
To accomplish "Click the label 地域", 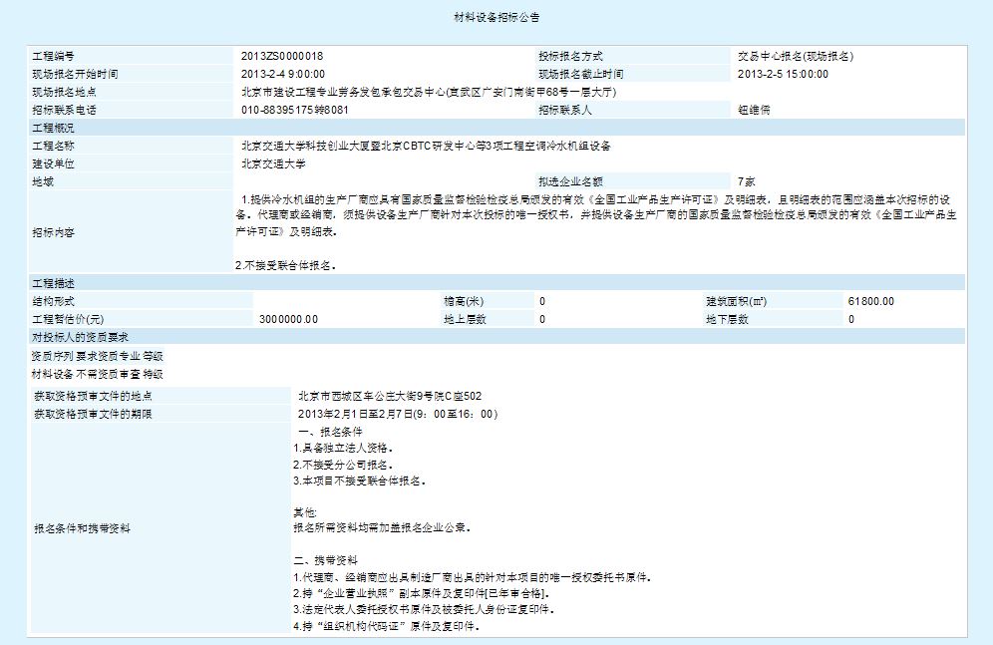I will click(43, 181).
